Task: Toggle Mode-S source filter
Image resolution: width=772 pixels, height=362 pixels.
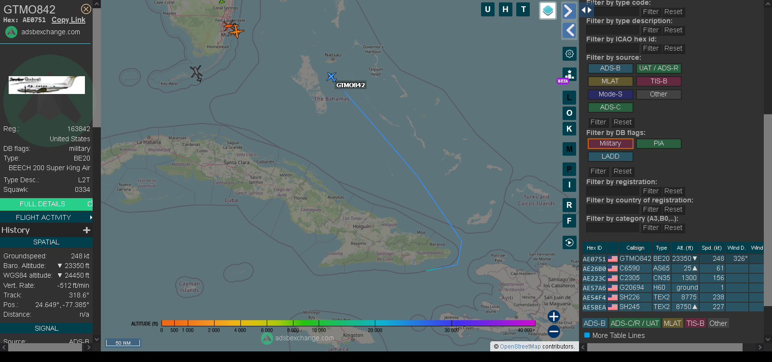Action: click(x=610, y=94)
